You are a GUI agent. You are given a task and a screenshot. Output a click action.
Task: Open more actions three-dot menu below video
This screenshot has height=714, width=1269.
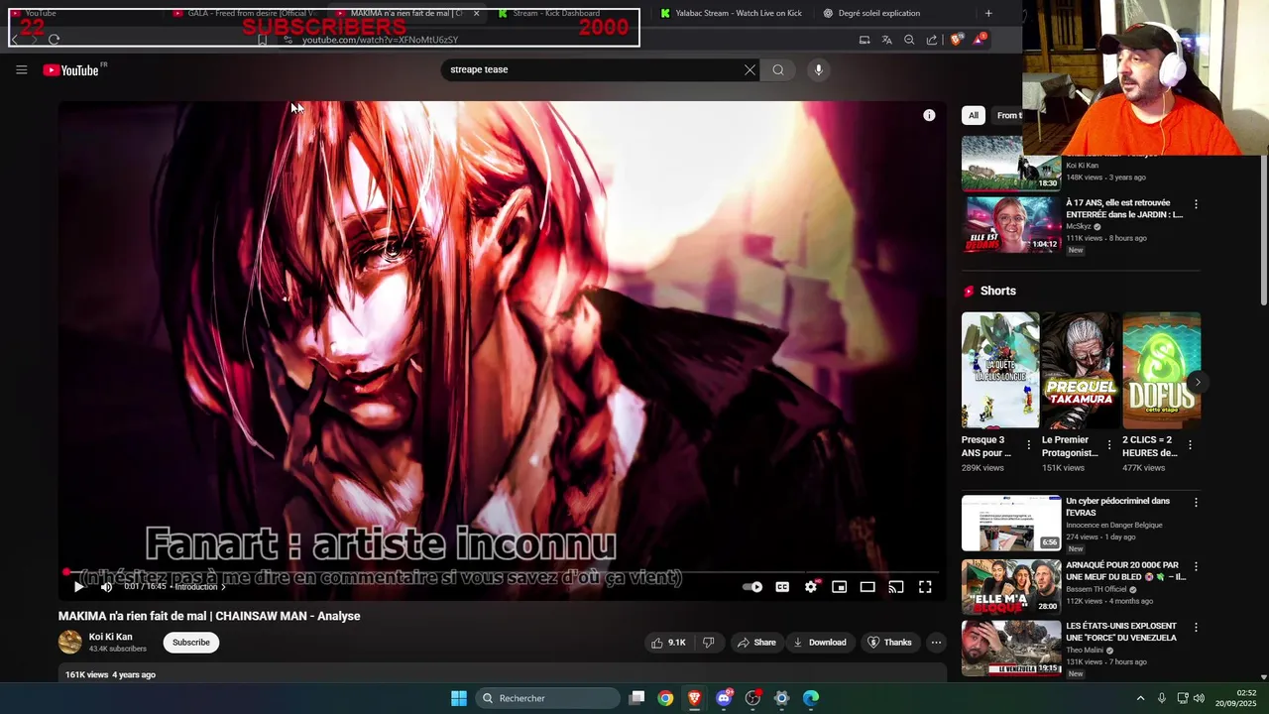coord(936,643)
